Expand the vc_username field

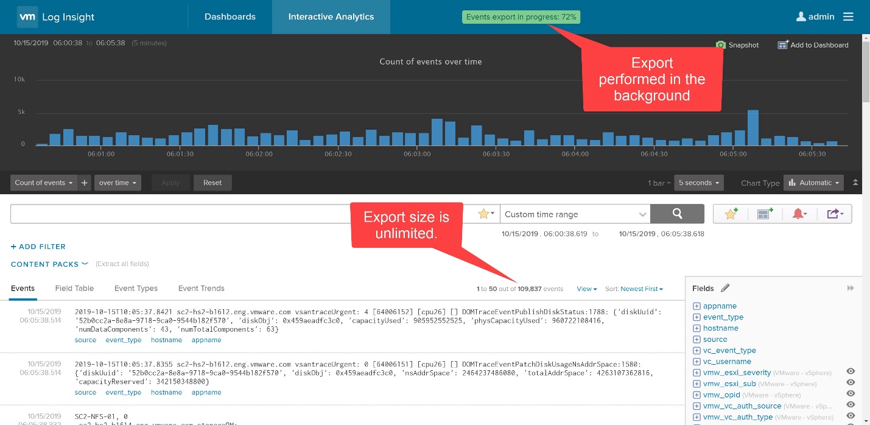tap(696, 362)
